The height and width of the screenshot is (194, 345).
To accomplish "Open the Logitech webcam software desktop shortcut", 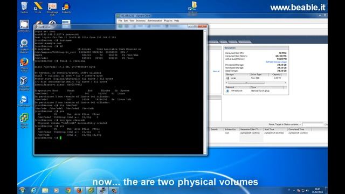I will coord(24,46).
